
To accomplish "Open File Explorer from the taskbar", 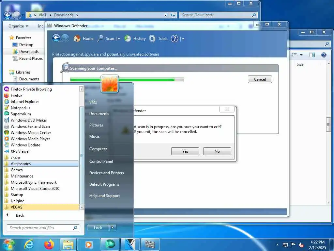I will pyautogui.click(x=68, y=244).
